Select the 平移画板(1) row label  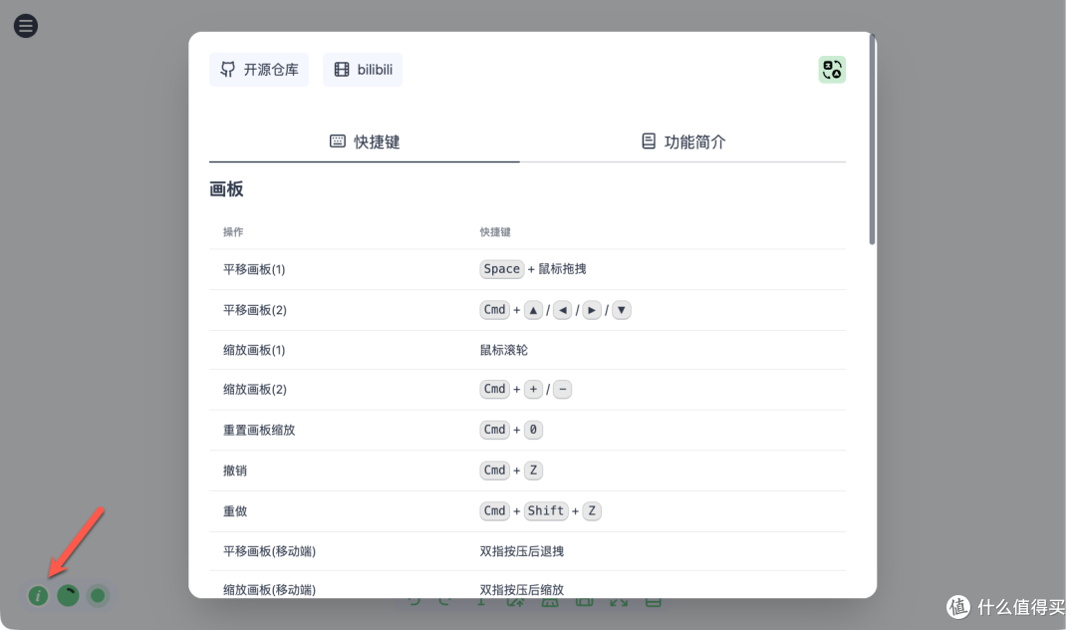pos(254,269)
